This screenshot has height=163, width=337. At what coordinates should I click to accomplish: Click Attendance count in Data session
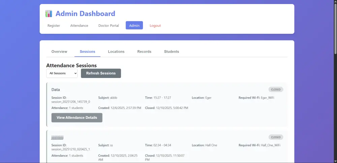click(x=67, y=108)
